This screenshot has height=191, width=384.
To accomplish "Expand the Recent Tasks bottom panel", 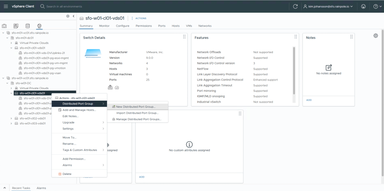I will (x=5, y=188).
